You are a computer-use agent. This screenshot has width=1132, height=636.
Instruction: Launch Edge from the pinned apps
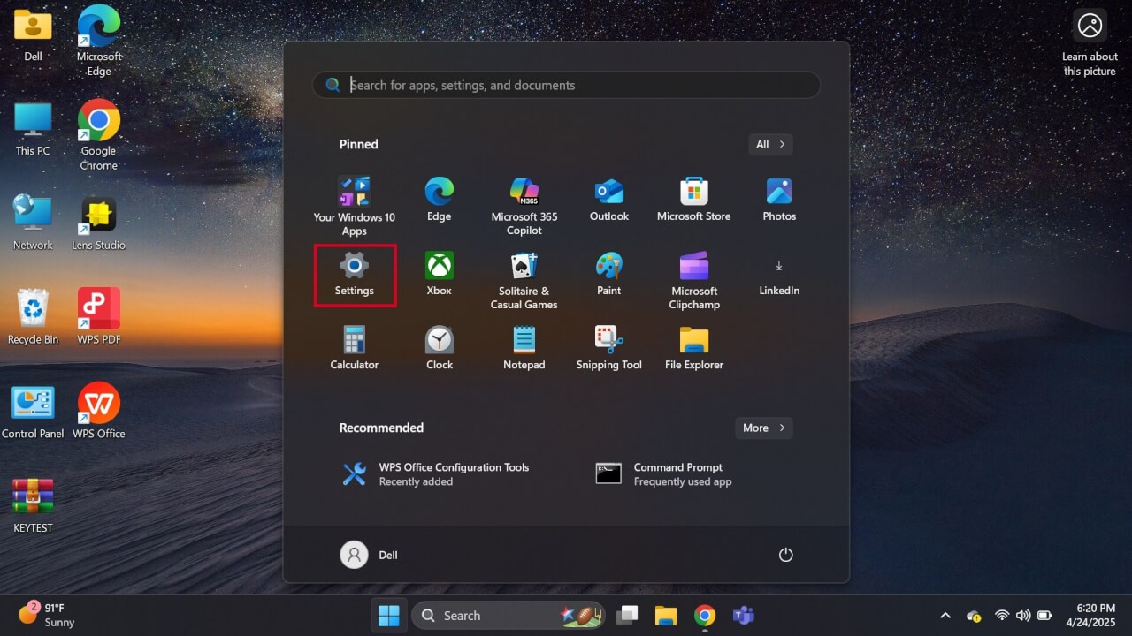[x=440, y=201]
